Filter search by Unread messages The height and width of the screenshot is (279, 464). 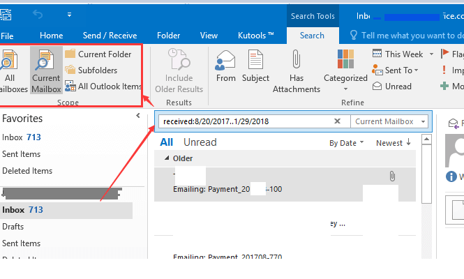tap(392, 86)
